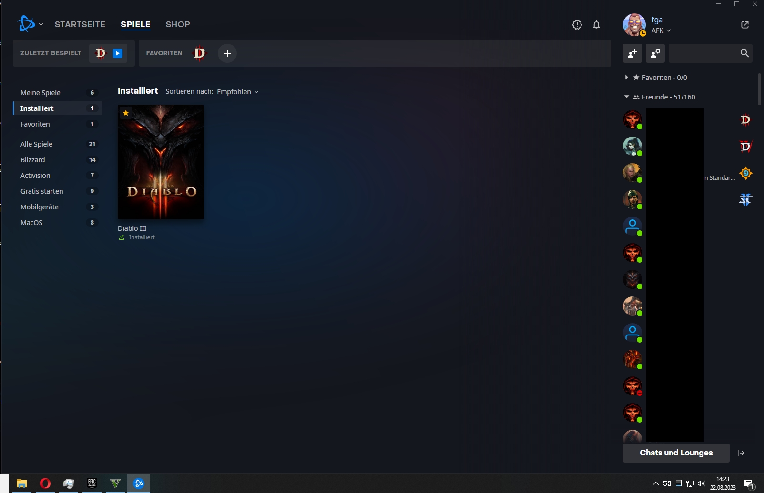Click the friends list scrollbar
Screen dimensions: 764x493
(x=759, y=89)
